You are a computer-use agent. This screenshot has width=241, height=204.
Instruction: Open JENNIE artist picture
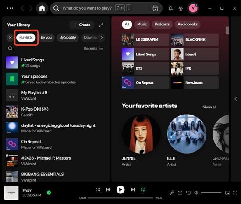coord(142,134)
